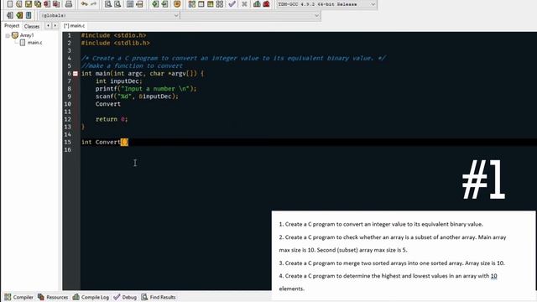Click the Close file toolbar icon
537x302 pixels.
click(x=47, y=4)
